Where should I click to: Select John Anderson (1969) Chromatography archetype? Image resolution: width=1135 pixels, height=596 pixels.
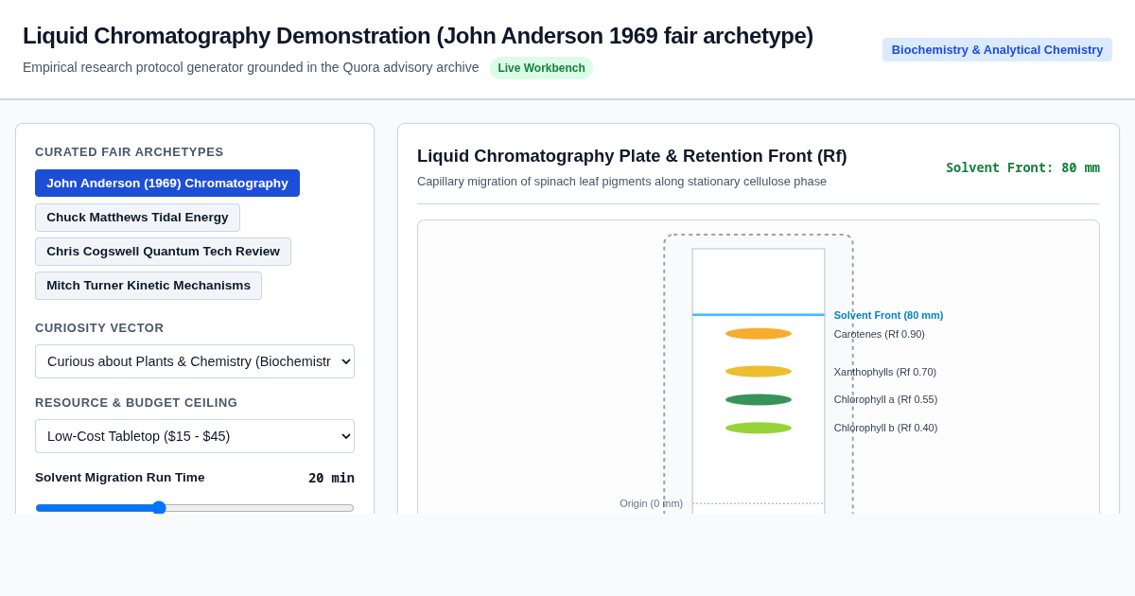pos(167,184)
